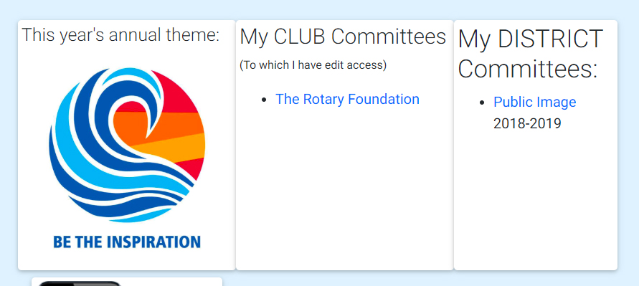Open the Public Image district committee link

pos(535,102)
